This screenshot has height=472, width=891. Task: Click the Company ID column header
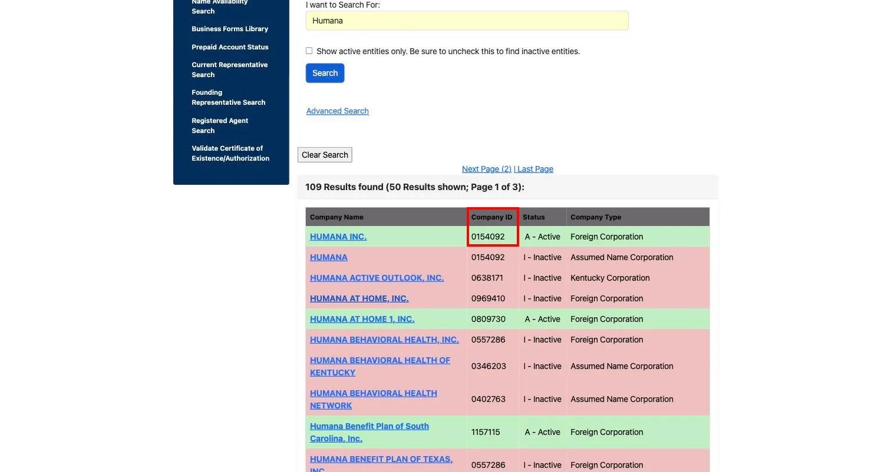[x=492, y=217]
